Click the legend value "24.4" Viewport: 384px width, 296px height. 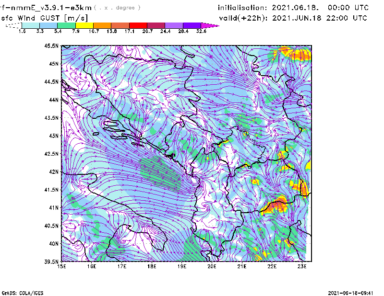click(x=165, y=31)
